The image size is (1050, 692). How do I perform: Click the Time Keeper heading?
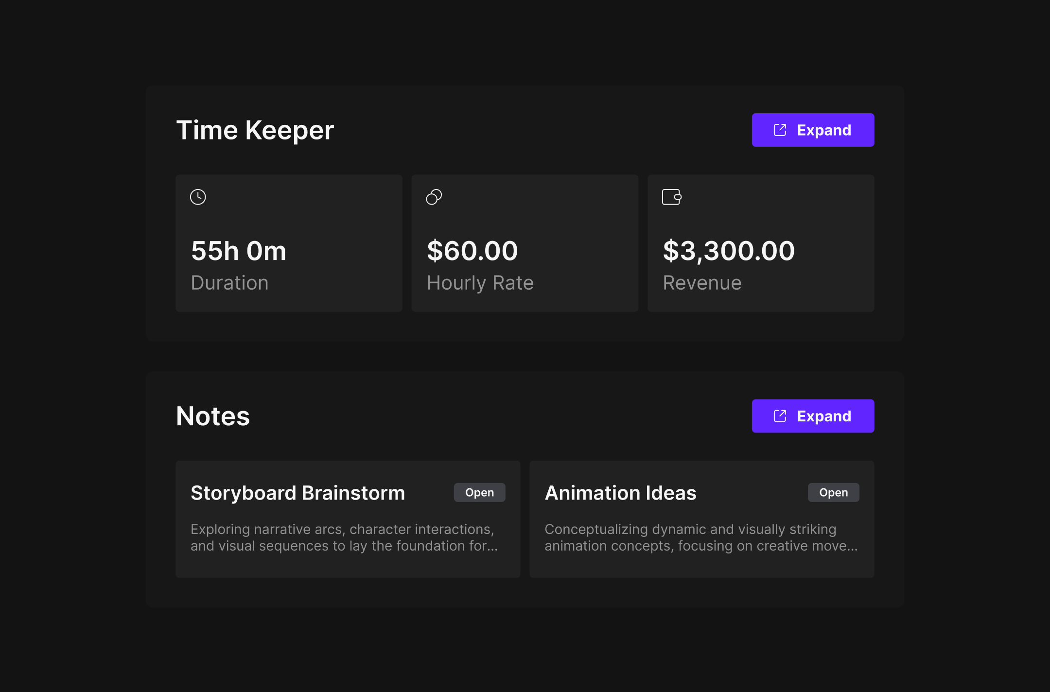(x=255, y=130)
